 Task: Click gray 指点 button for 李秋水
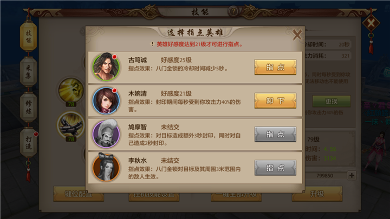[x=275, y=168]
